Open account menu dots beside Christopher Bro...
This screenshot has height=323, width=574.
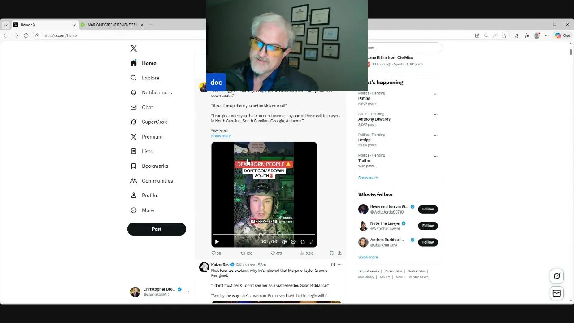click(187, 292)
